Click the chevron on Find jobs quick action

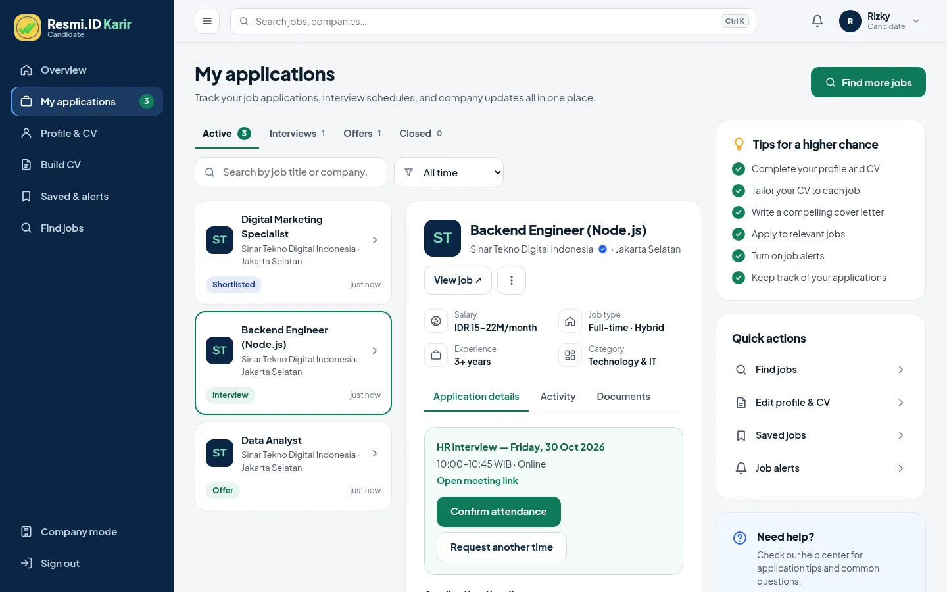coord(901,370)
